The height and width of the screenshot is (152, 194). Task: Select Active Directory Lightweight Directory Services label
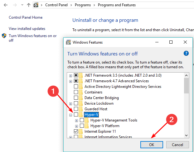coord(123,87)
